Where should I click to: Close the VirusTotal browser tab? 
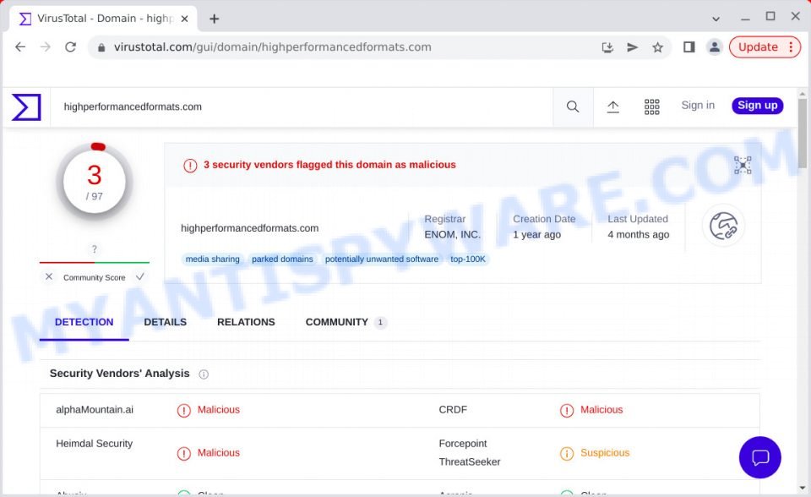tap(185, 19)
